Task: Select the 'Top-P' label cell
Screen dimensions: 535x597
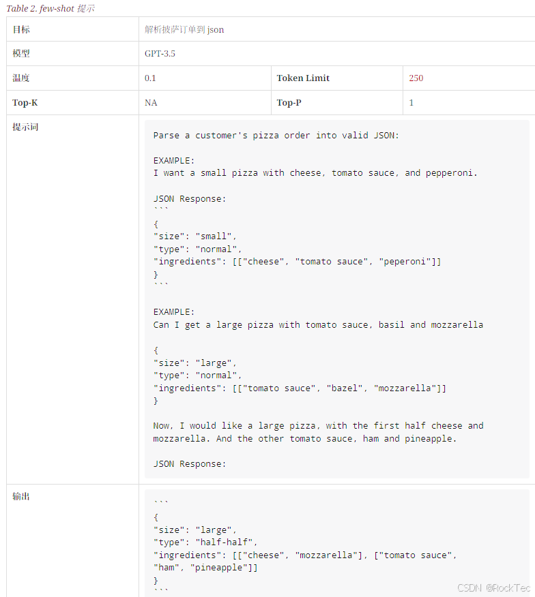Action: [289, 103]
